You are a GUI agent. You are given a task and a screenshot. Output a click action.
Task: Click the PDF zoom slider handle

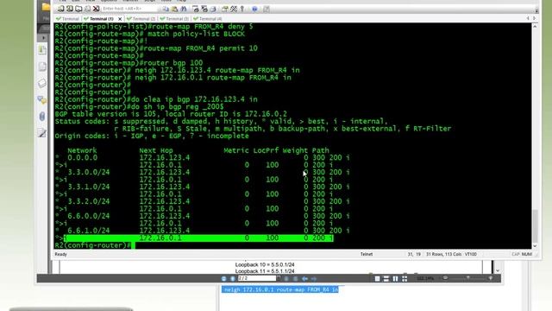[x=467, y=278]
